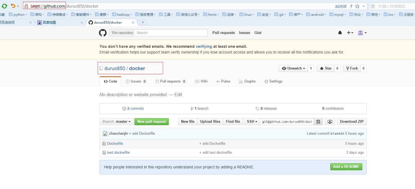The width and height of the screenshot is (415, 189).
Task: Click the New pull request button
Action: tap(152, 122)
